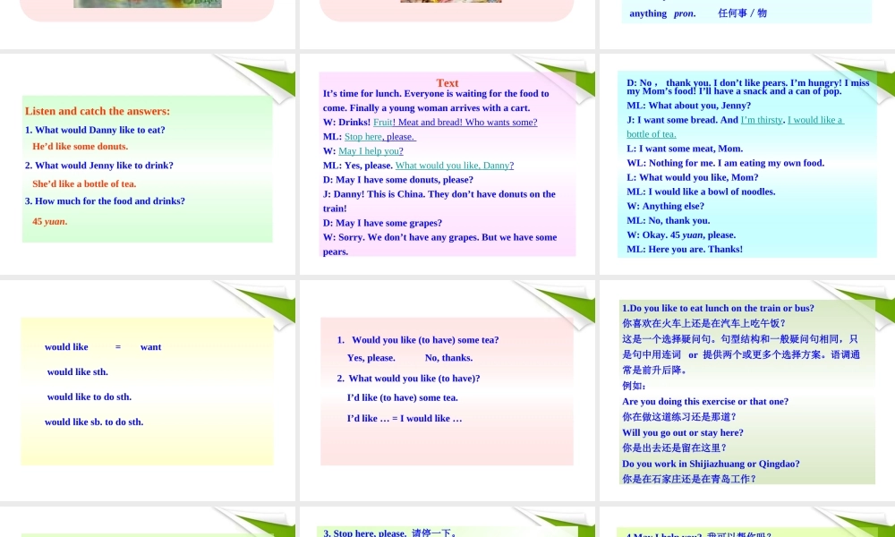Click 'Will you go out or stay here?'
895x537 pixels.
683,432
